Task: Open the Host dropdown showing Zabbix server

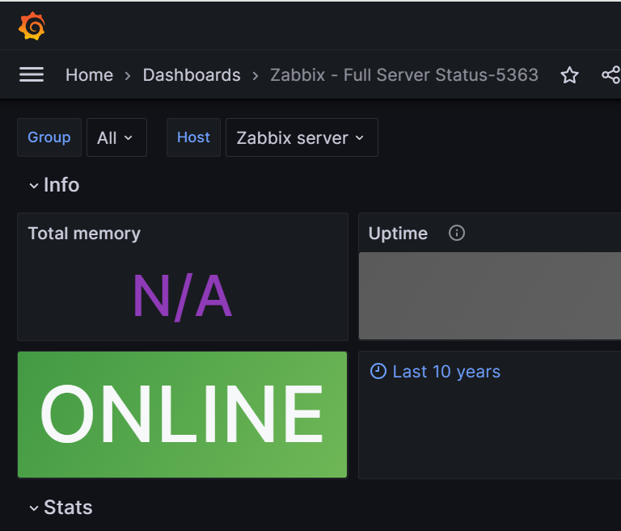Action: click(302, 137)
